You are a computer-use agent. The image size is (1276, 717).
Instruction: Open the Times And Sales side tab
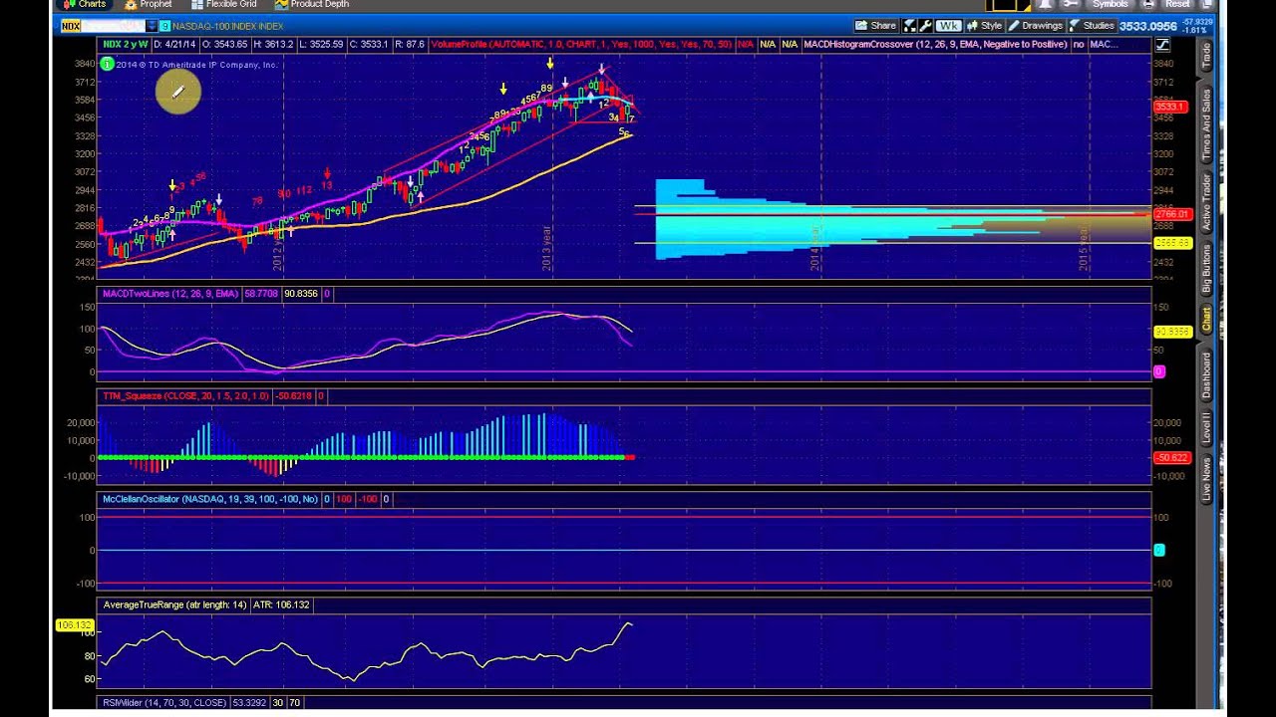[x=1206, y=125]
